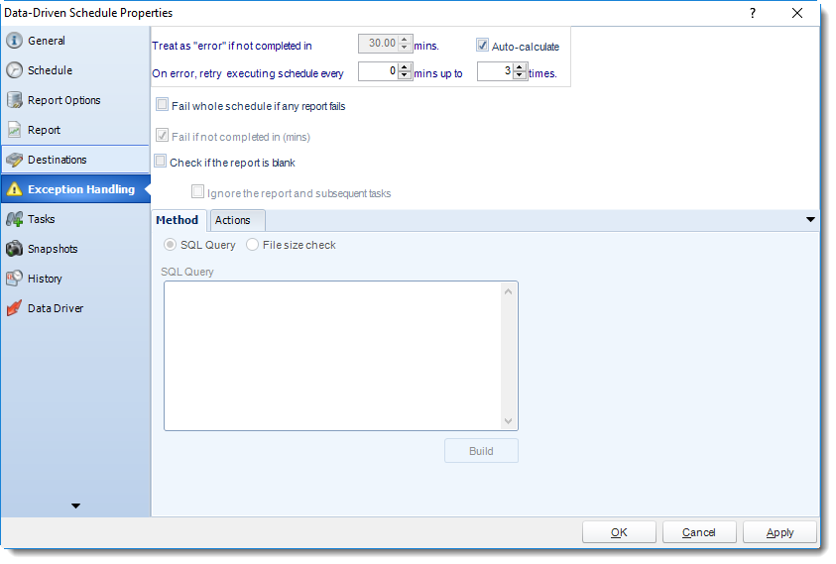Click inside the SQL Query text area
The height and width of the screenshot is (564, 836).
(332, 356)
